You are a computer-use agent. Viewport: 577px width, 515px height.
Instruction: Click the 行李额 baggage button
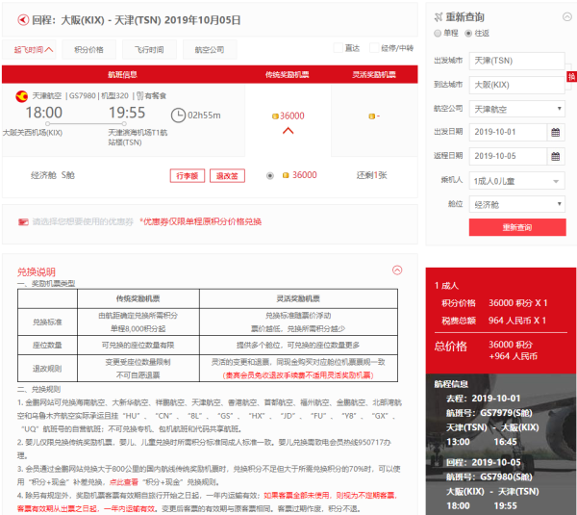(188, 176)
